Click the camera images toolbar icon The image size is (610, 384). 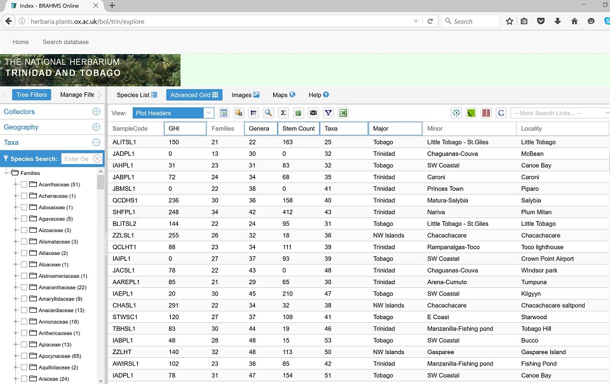[x=313, y=113]
